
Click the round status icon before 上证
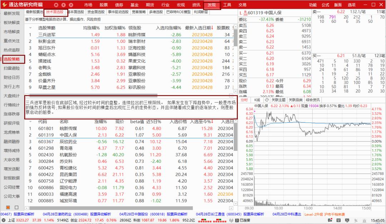4,220
